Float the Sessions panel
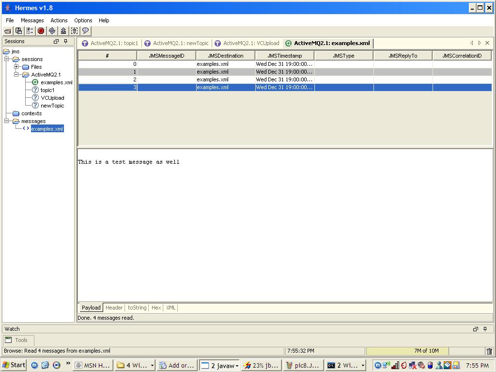 (x=56, y=42)
